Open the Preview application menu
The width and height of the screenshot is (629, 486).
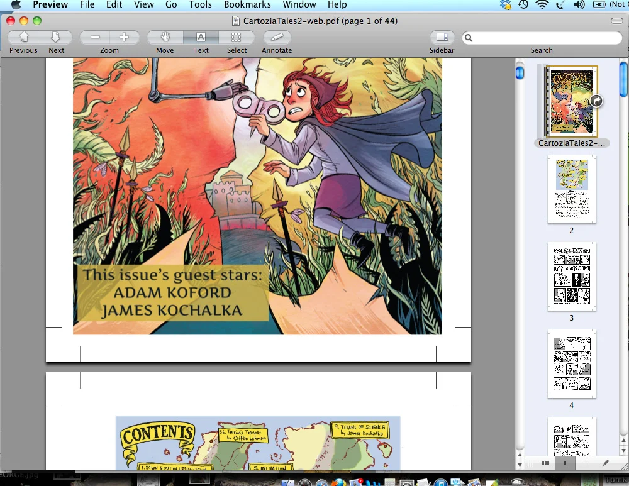pyautogui.click(x=50, y=4)
